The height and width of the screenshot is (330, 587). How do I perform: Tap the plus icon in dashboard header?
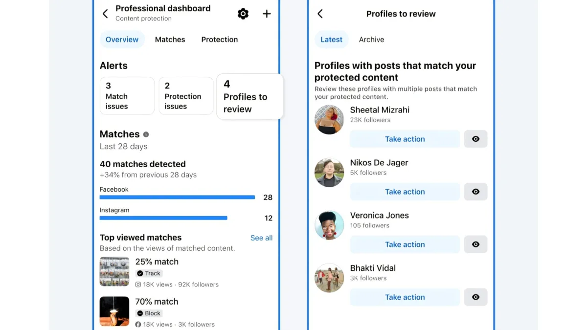tap(267, 14)
